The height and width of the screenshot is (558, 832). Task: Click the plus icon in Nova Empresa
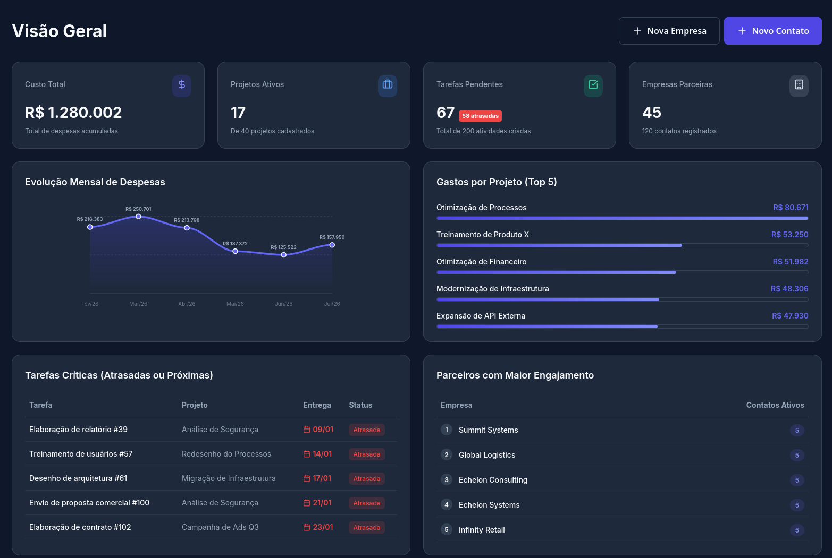click(637, 31)
